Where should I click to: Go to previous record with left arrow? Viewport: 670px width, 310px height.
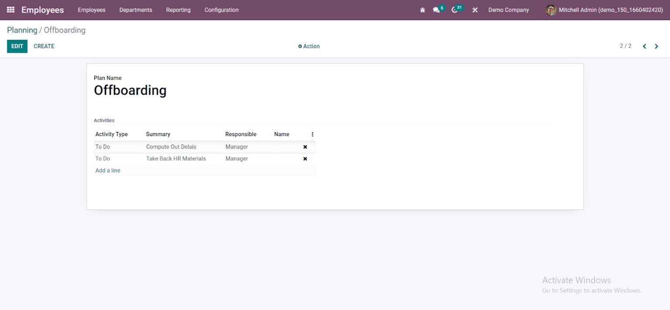pos(644,46)
